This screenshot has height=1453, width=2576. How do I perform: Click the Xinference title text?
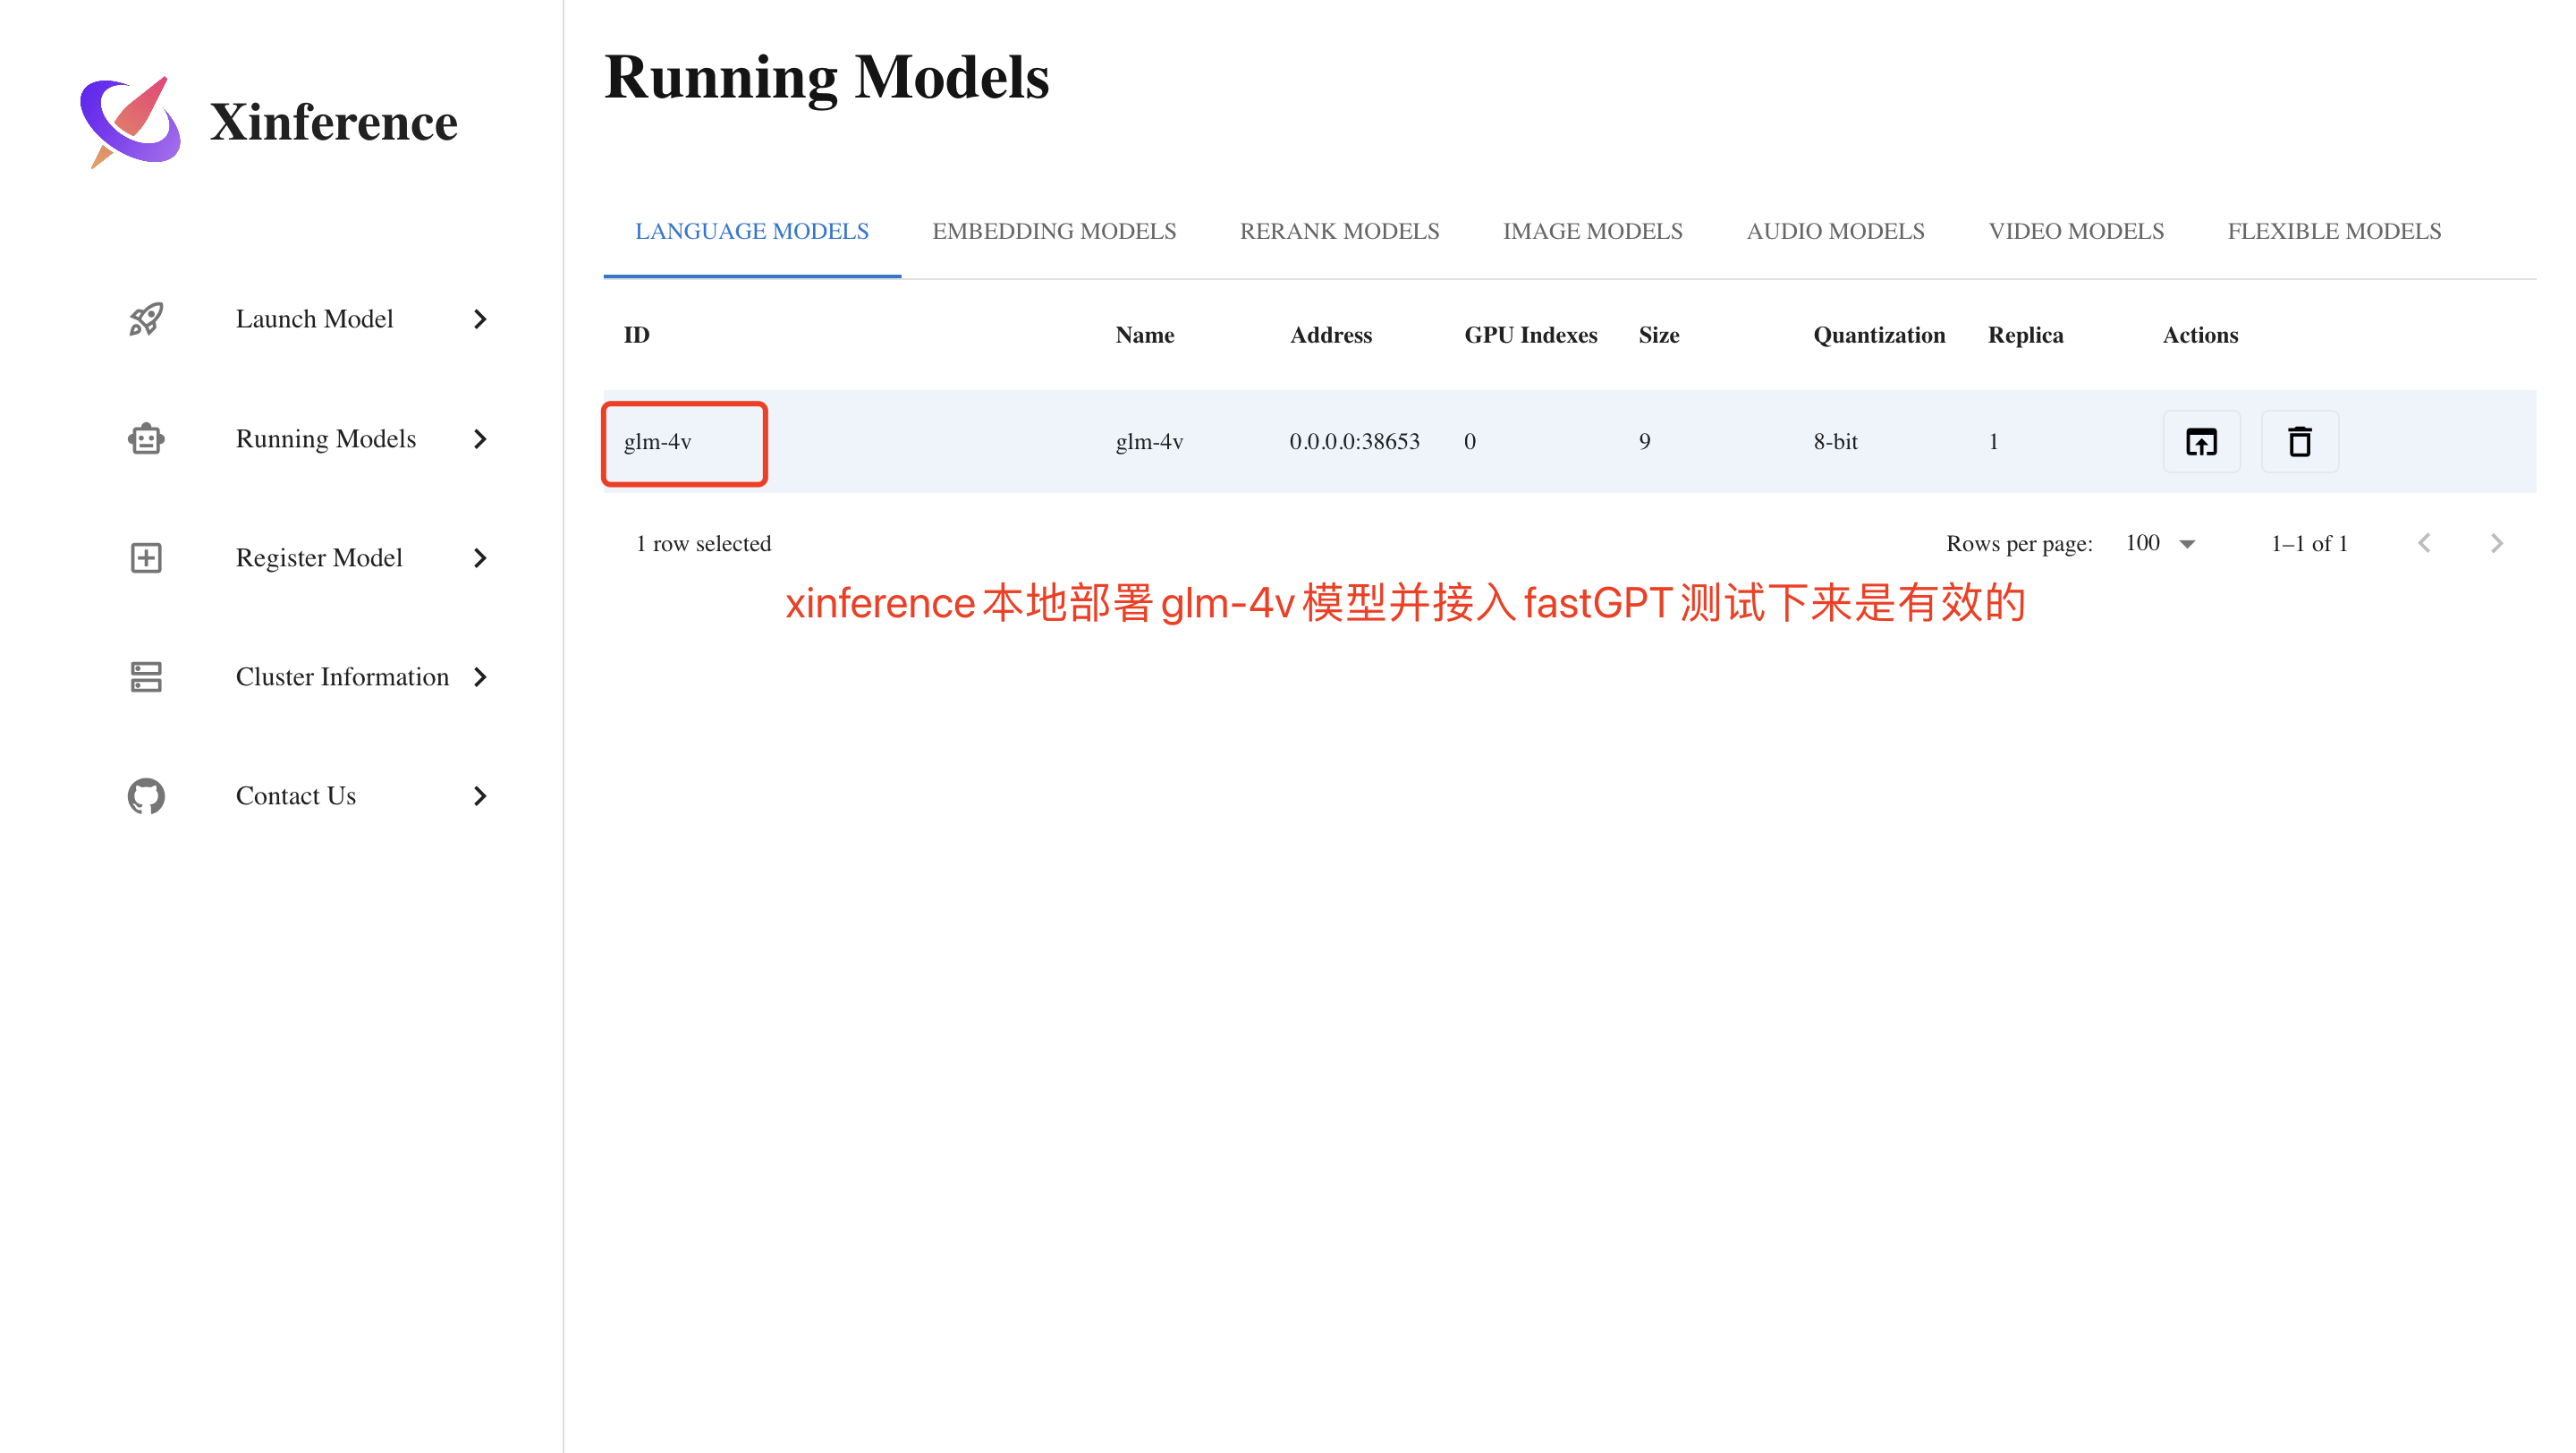pyautogui.click(x=333, y=122)
